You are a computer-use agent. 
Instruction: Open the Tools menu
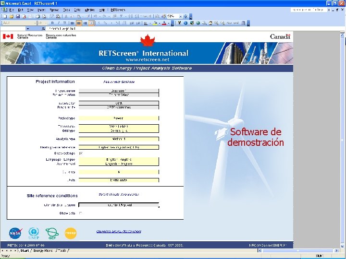coord(66,10)
